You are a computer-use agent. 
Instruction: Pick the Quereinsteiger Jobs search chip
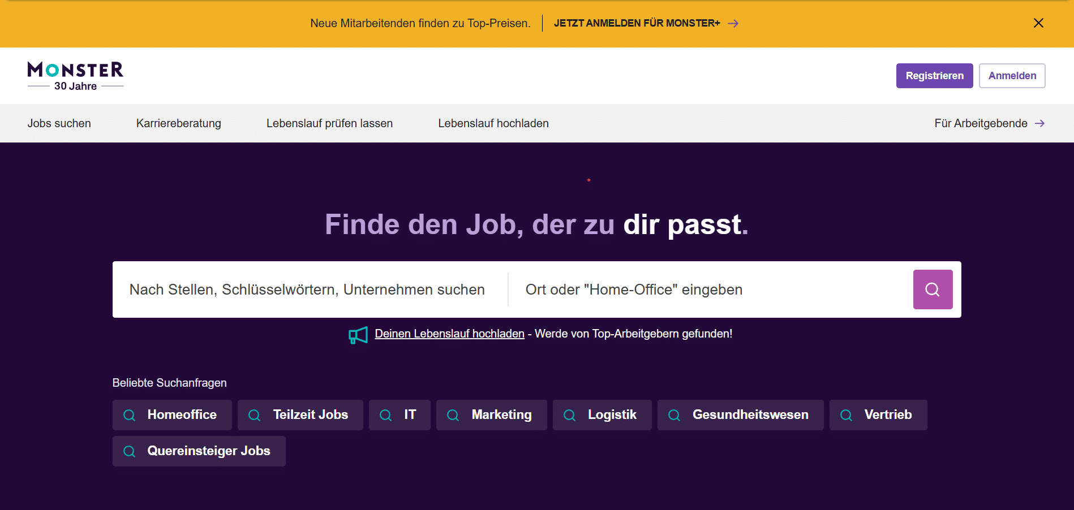(x=199, y=451)
